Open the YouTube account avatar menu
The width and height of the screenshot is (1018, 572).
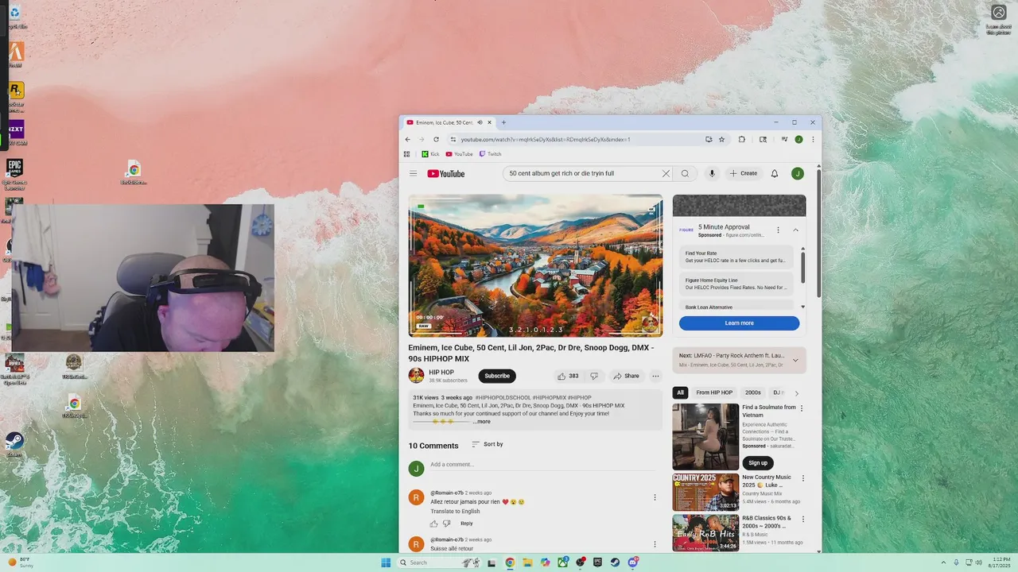coord(798,173)
